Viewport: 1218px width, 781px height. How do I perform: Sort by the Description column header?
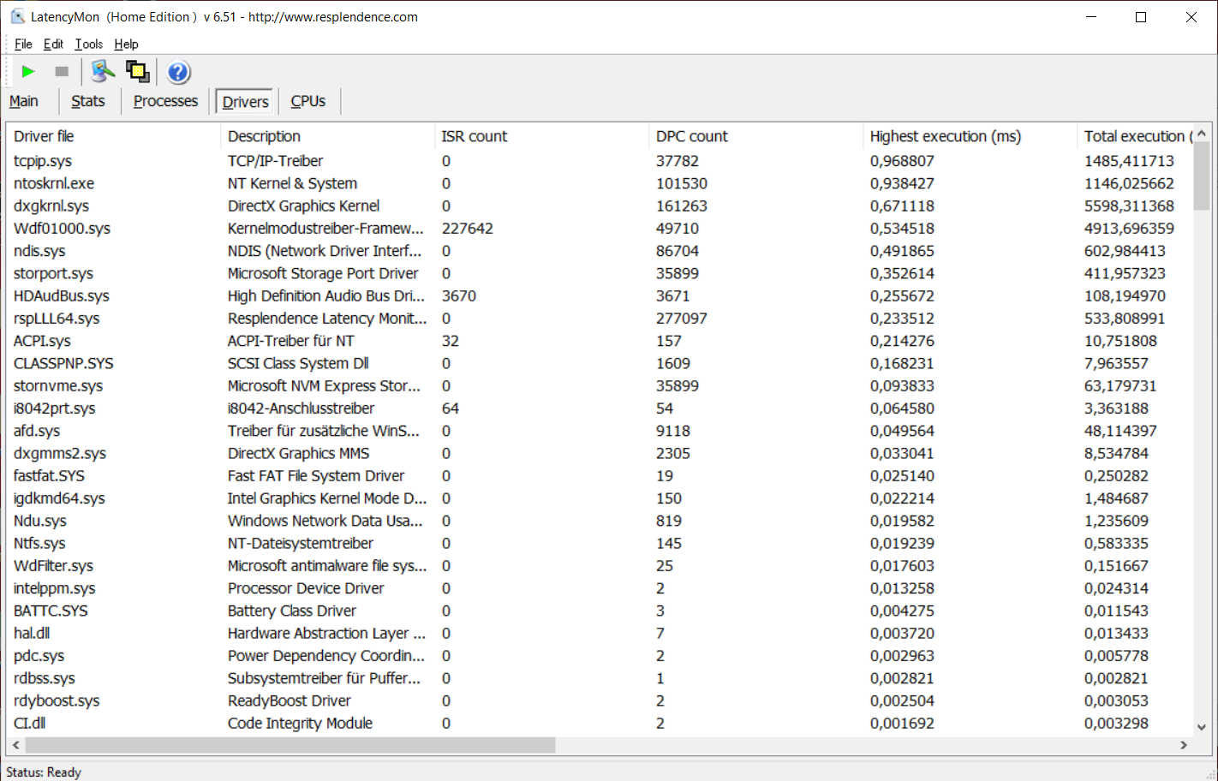(x=327, y=136)
